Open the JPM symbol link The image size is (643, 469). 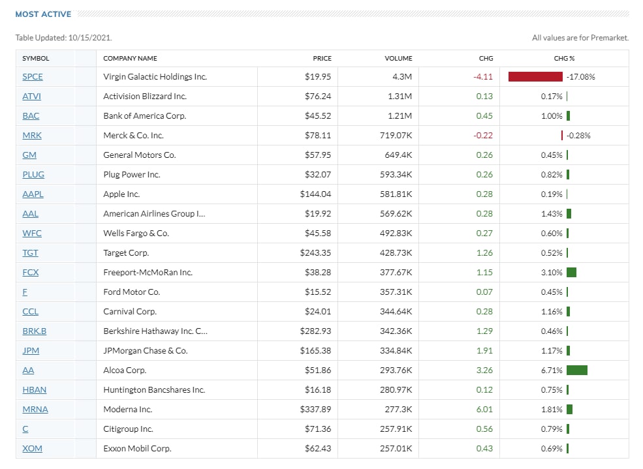[31, 351]
